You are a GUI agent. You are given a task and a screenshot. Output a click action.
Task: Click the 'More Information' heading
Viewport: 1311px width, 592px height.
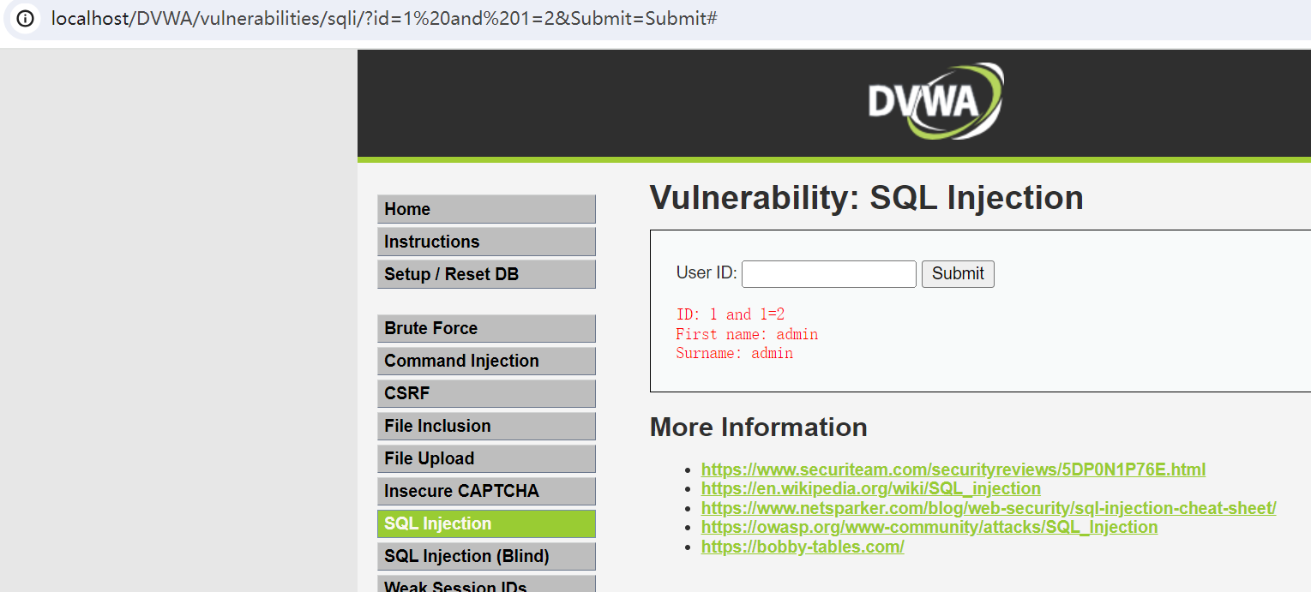[759, 427]
